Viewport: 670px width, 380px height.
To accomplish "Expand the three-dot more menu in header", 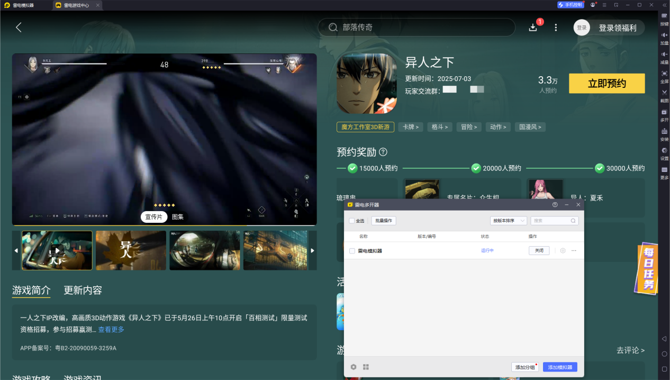I will click(x=556, y=28).
